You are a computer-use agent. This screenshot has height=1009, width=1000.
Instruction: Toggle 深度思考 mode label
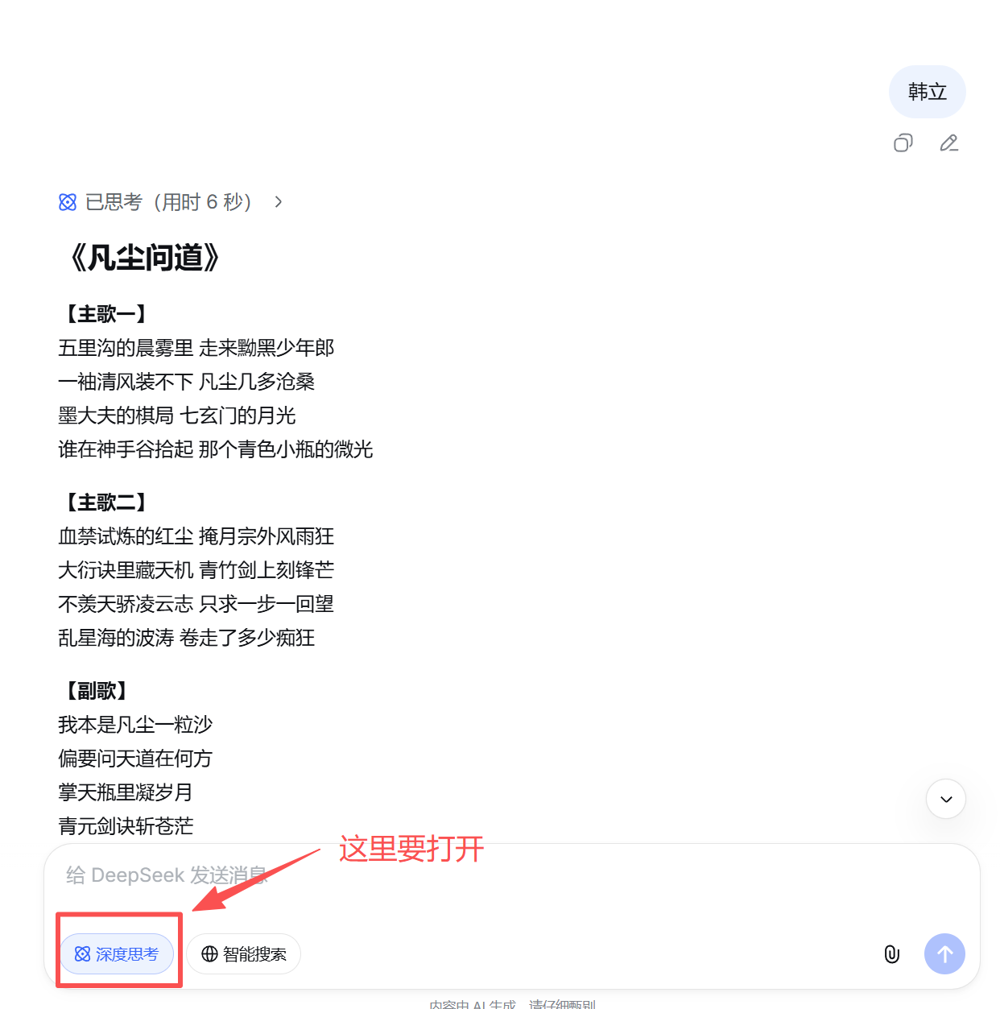[127, 954]
